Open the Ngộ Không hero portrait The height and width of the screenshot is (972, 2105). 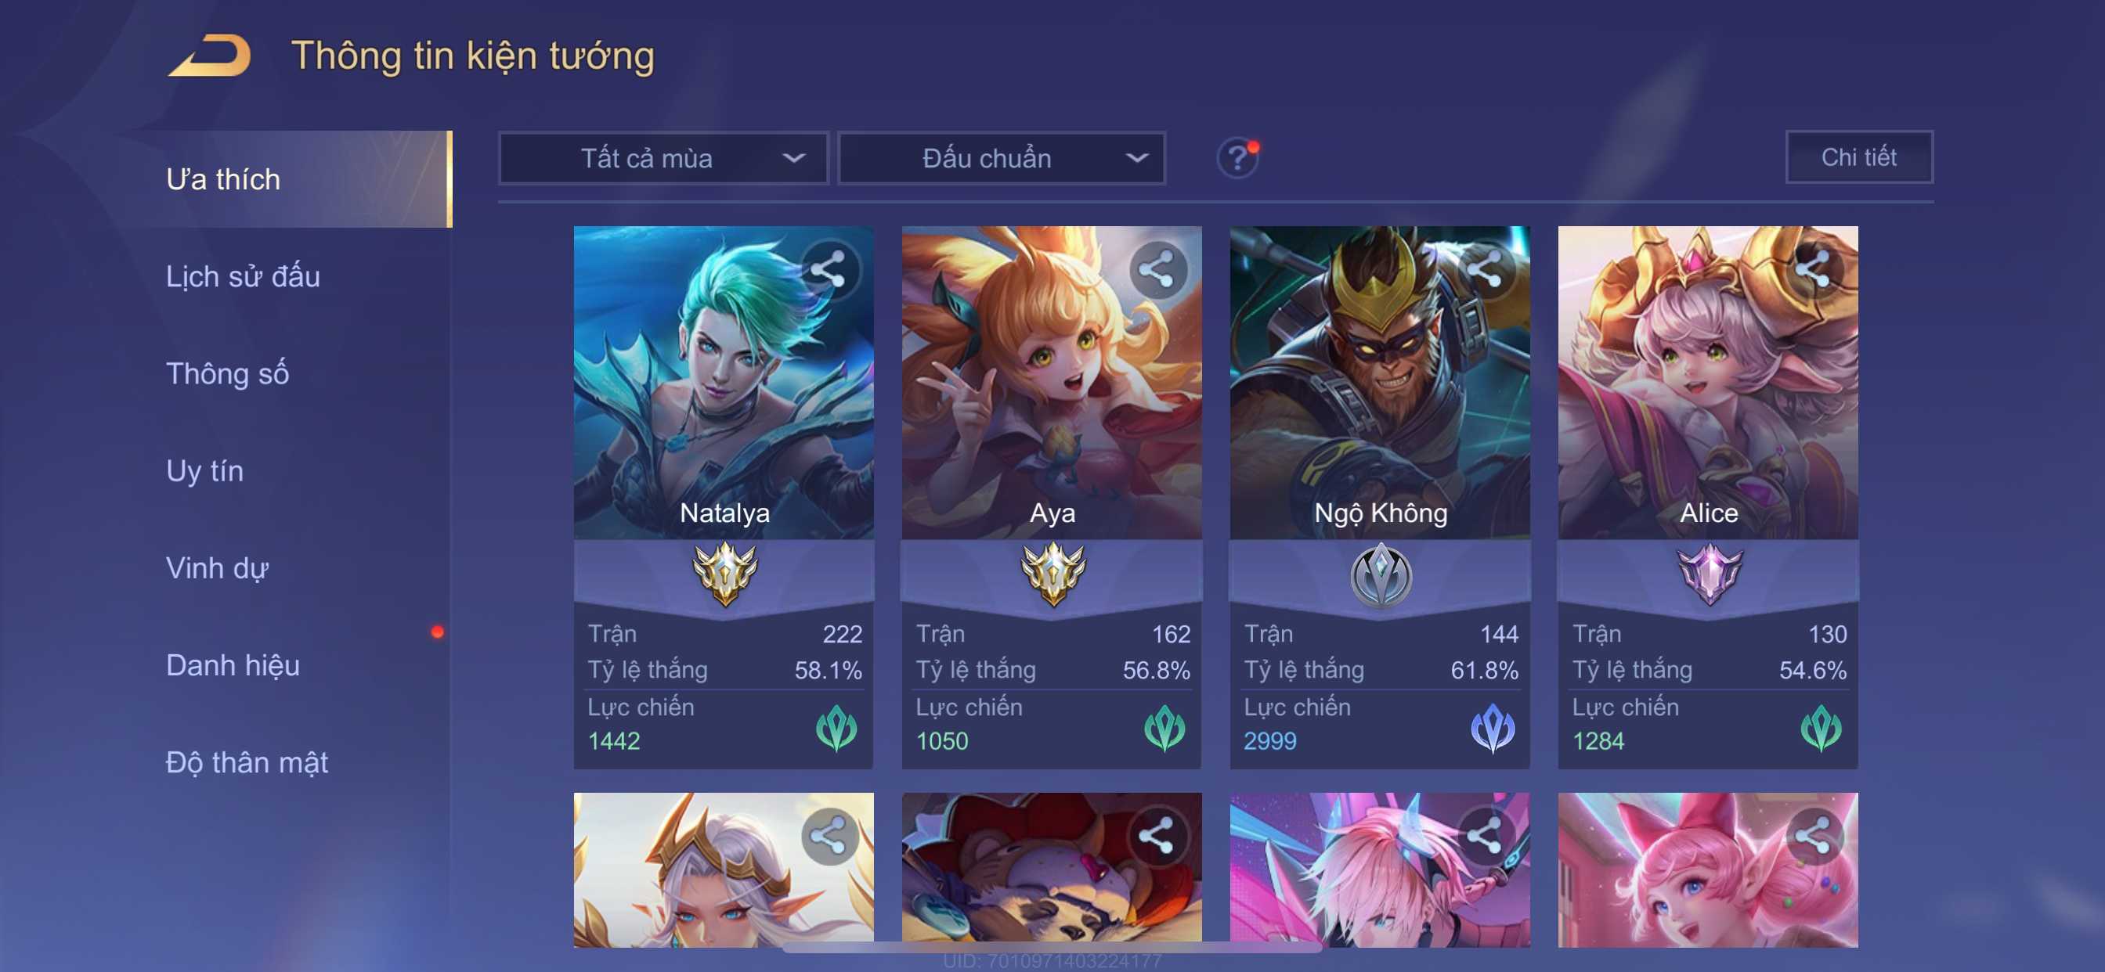coord(1379,382)
